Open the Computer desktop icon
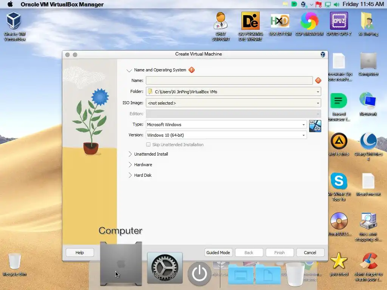387x290 pixels. pos(368,64)
